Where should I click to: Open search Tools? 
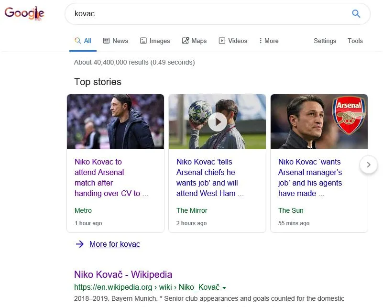pos(355,41)
